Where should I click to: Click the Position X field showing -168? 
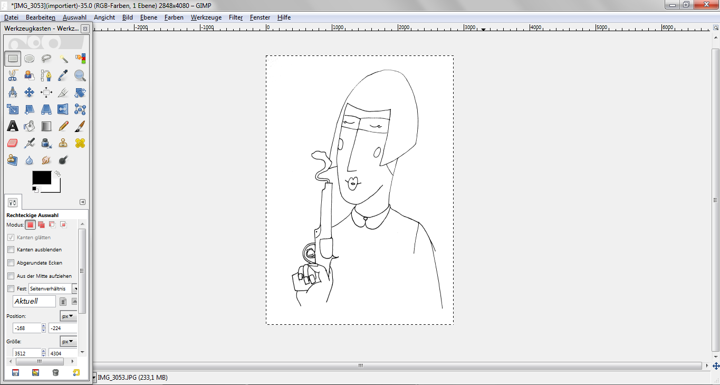pyautogui.click(x=26, y=328)
